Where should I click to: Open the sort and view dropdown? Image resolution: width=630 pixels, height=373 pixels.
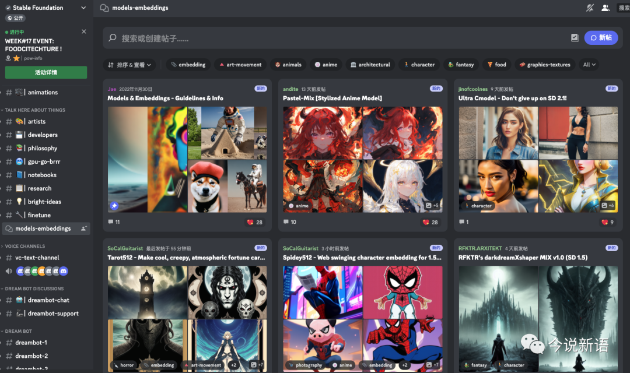click(129, 65)
